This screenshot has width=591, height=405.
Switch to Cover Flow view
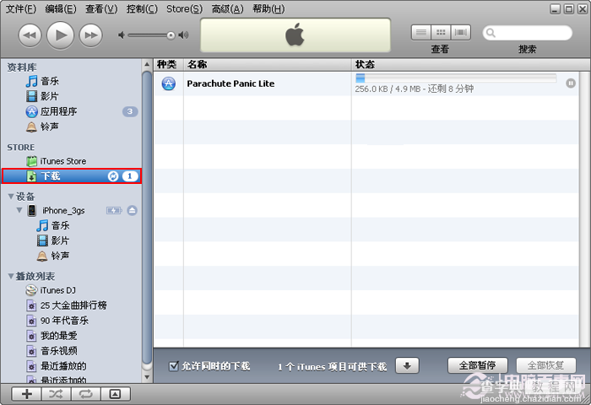coord(461,33)
